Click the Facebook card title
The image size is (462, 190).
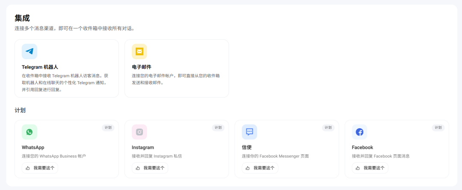pyautogui.click(x=362, y=147)
